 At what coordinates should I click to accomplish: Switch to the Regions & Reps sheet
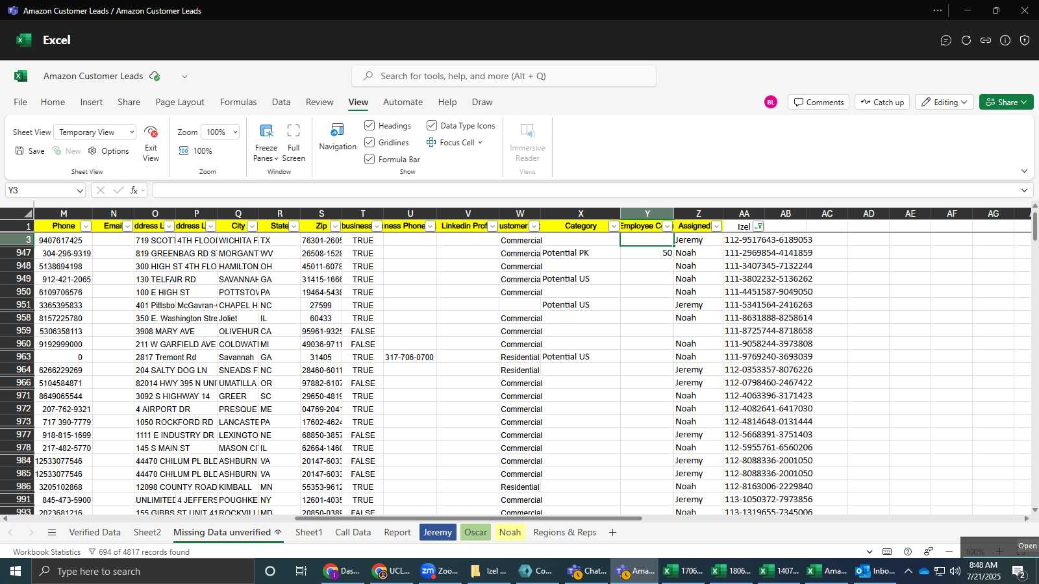(x=564, y=532)
